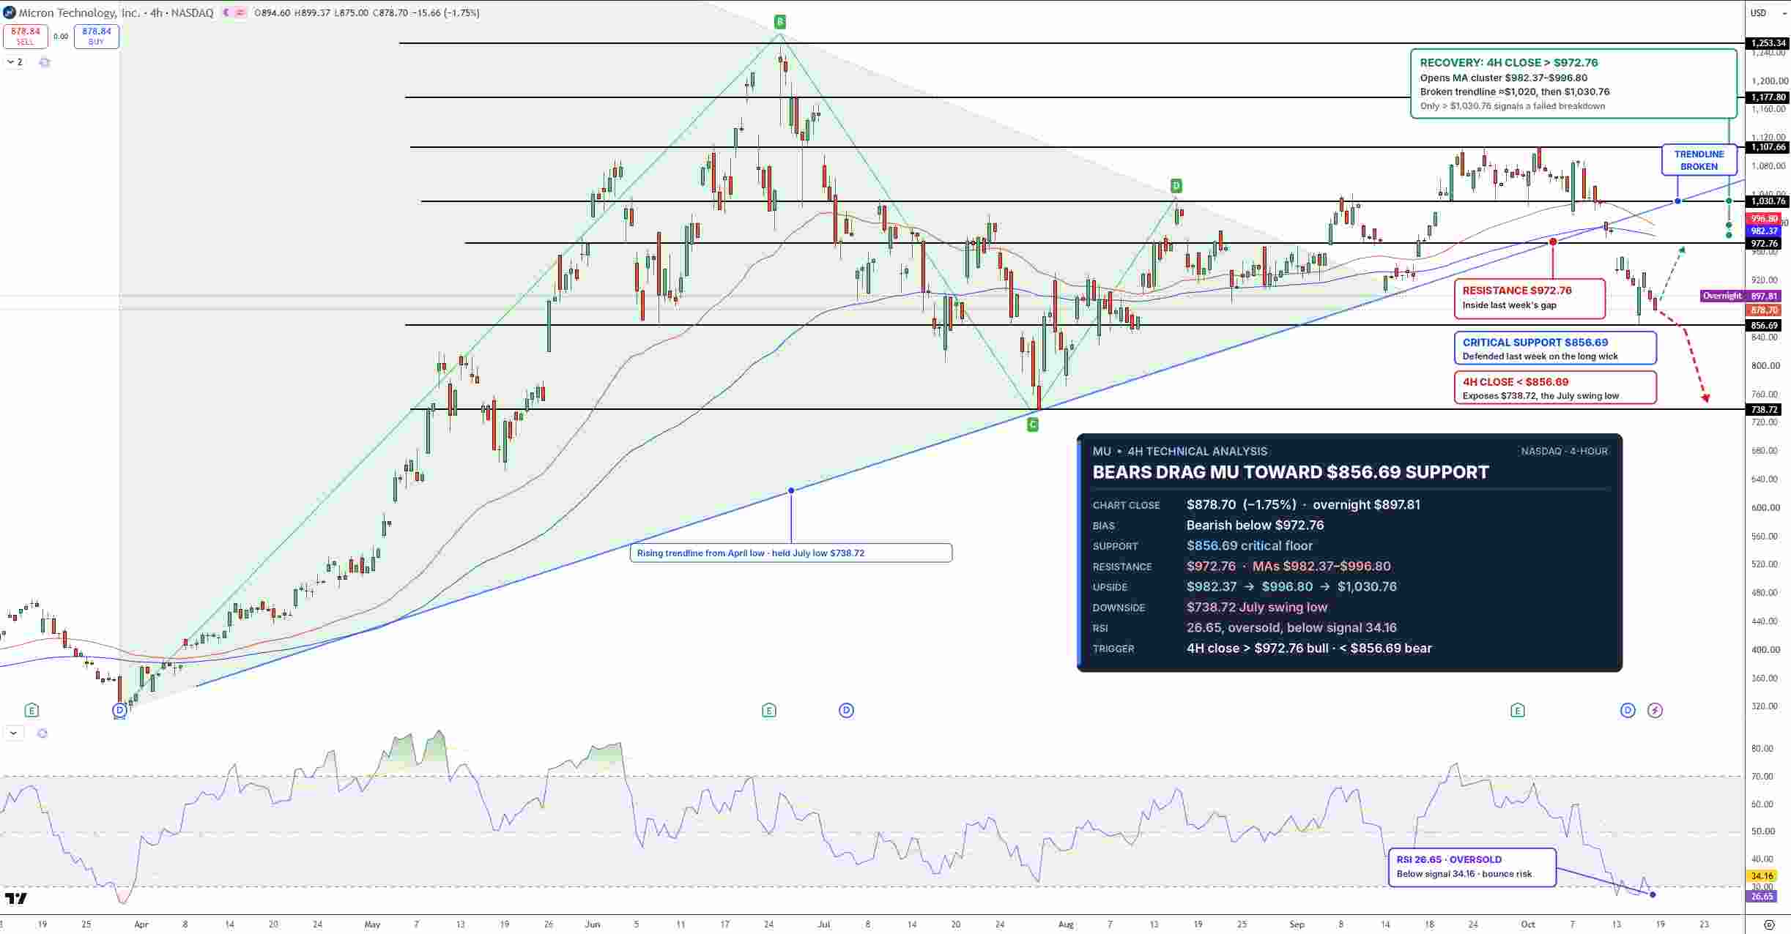Open the dividend D marker in mid October
The height and width of the screenshot is (934, 1791).
(x=1628, y=710)
